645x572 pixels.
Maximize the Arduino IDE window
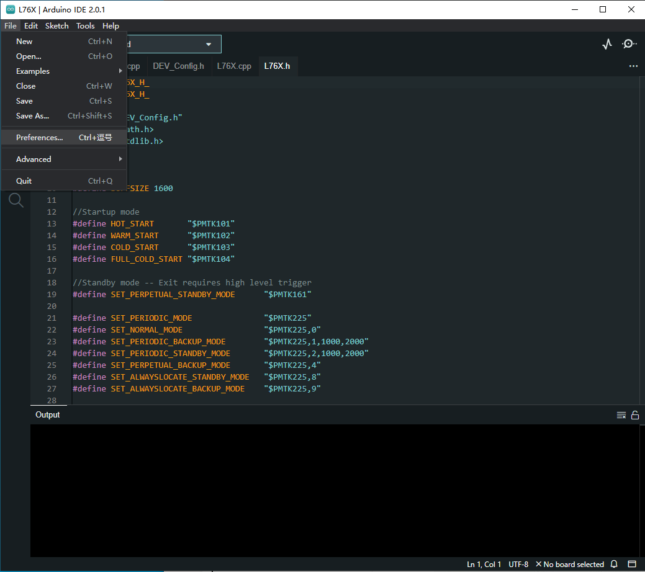[603, 9]
